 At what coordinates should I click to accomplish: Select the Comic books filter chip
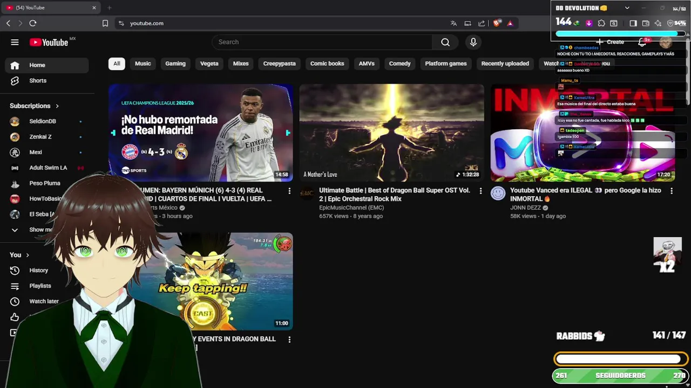point(327,64)
